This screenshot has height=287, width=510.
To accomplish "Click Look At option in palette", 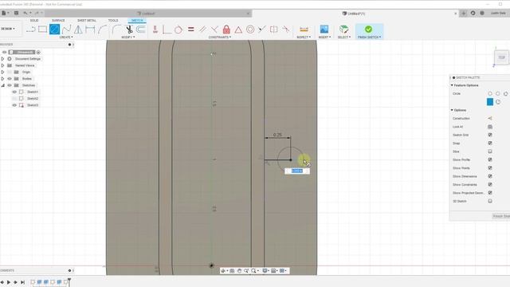I will tap(490, 127).
